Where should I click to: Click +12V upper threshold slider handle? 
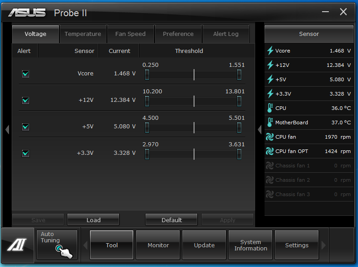pos(239,101)
